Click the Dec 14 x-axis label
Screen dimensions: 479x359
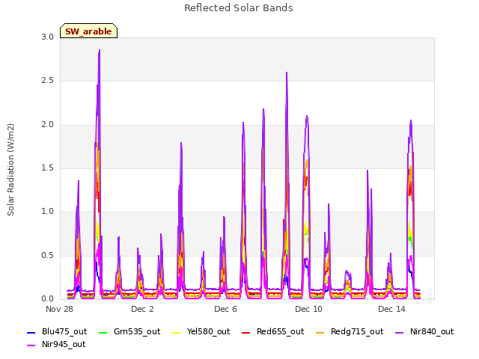[391, 309]
